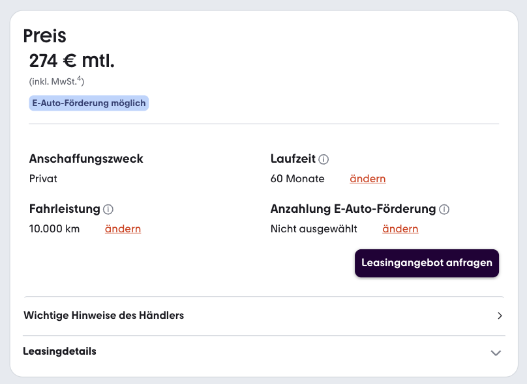The width and height of the screenshot is (527, 384).
Task: Click the Preis heading
Action: tap(45, 36)
